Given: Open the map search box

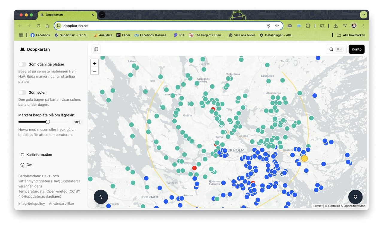Looking at the screenshot, I should (336, 49).
